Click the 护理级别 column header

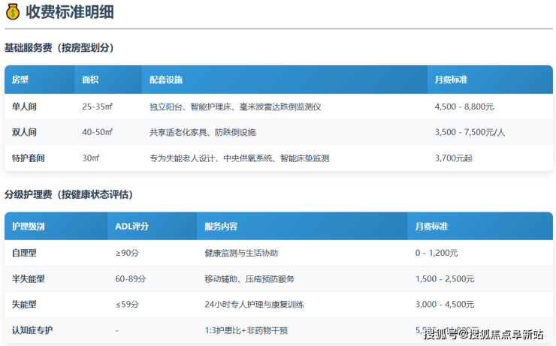(x=29, y=226)
